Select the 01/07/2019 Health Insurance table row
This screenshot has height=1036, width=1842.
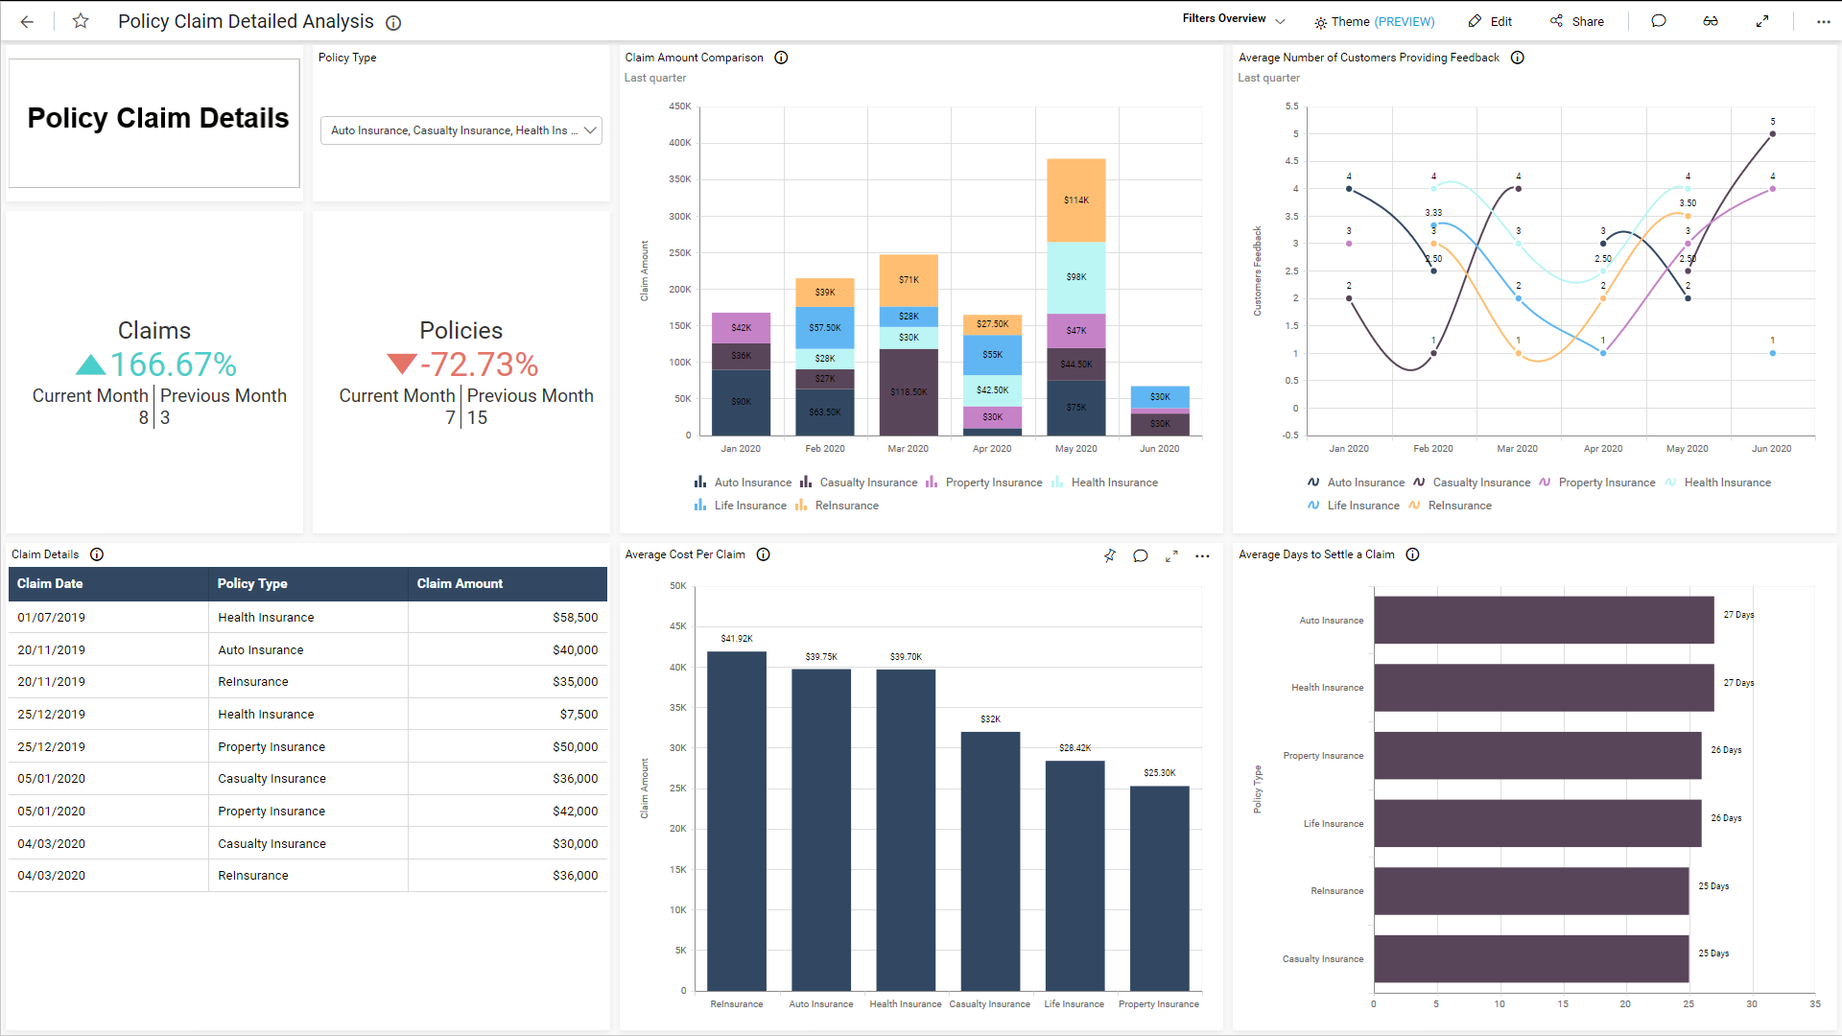coord(307,617)
